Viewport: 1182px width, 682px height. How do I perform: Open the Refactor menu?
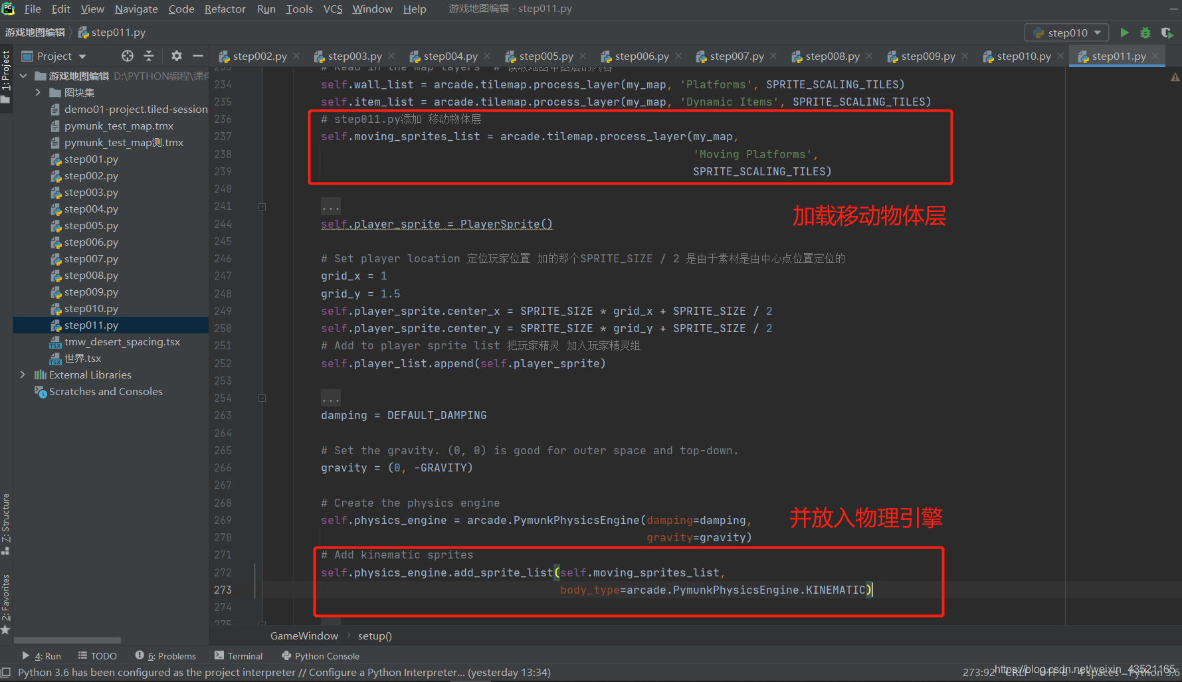[225, 9]
